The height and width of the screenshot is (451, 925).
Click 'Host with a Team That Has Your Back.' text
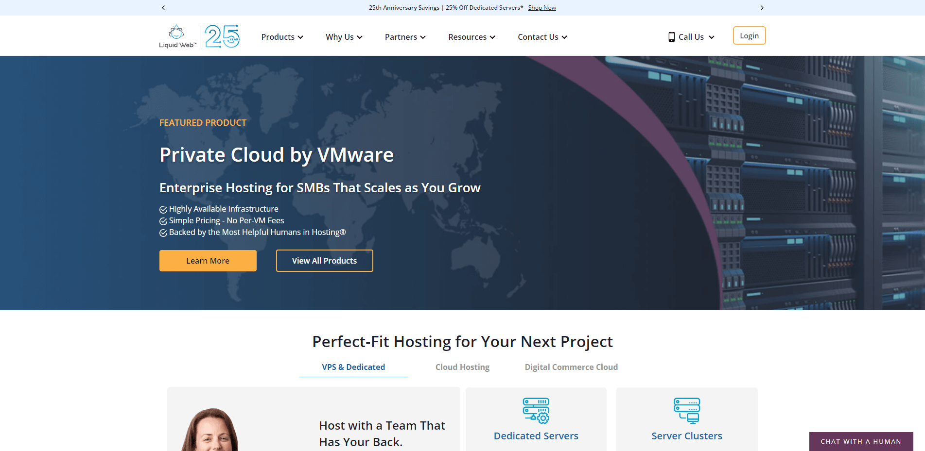tap(382, 434)
